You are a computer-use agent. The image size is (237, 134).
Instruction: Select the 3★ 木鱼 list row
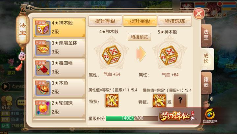(x=59, y=88)
